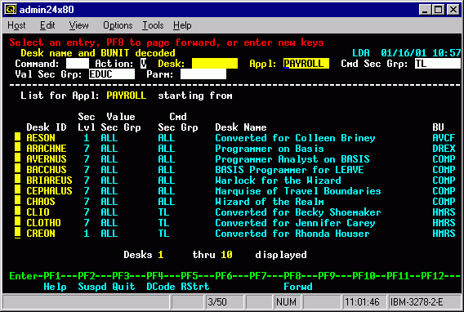Click the Appl field containing PAYROLL
The image size is (464, 312).
coord(306,64)
